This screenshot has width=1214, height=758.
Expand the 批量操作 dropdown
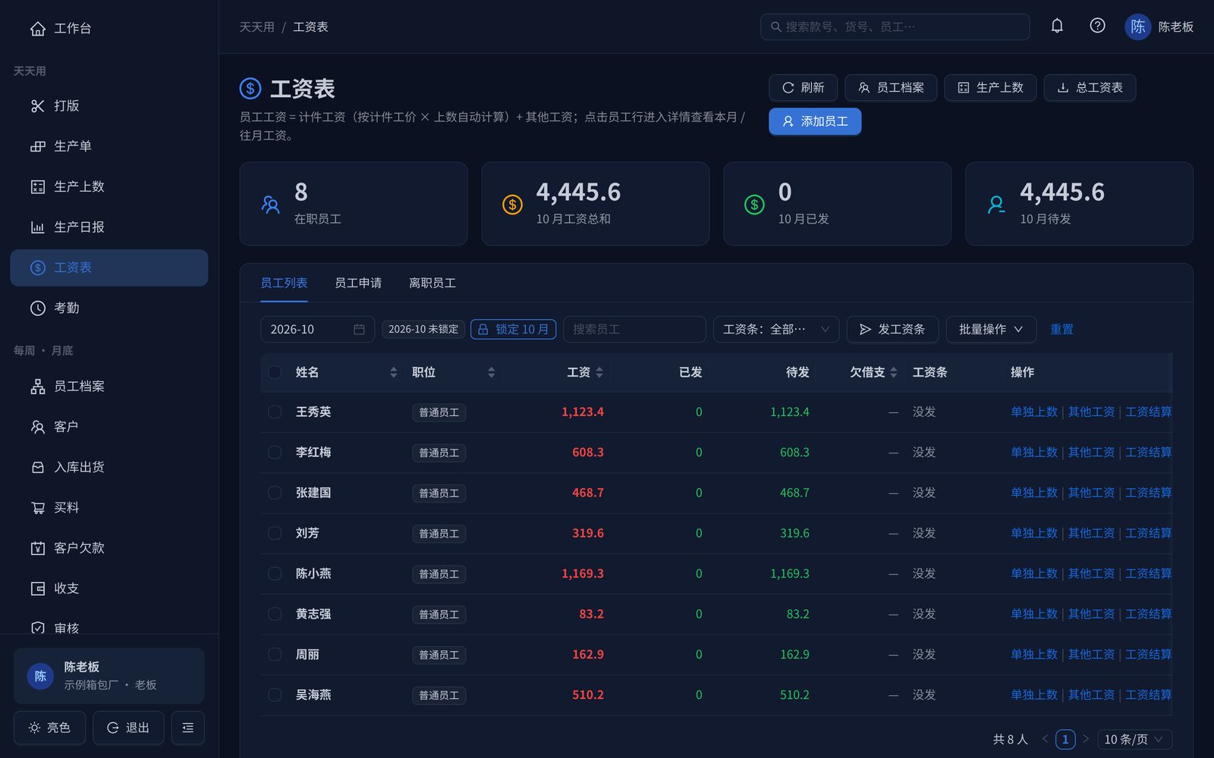pyautogui.click(x=991, y=329)
